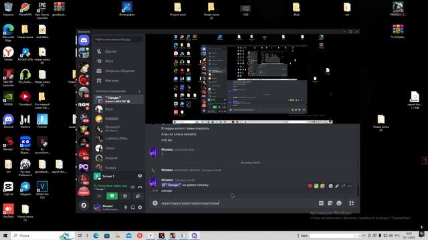Click taskbar Поиск search box
The image size is (428, 240).
(42, 235)
